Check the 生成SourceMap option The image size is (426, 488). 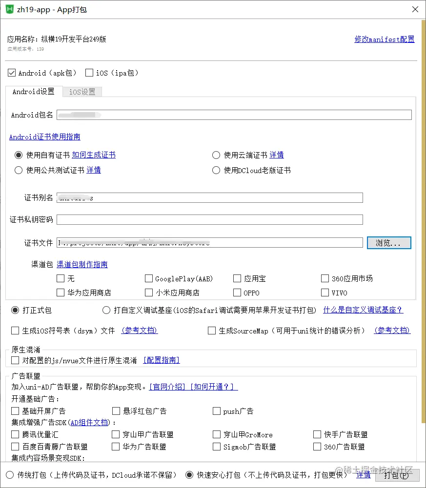tap(212, 331)
